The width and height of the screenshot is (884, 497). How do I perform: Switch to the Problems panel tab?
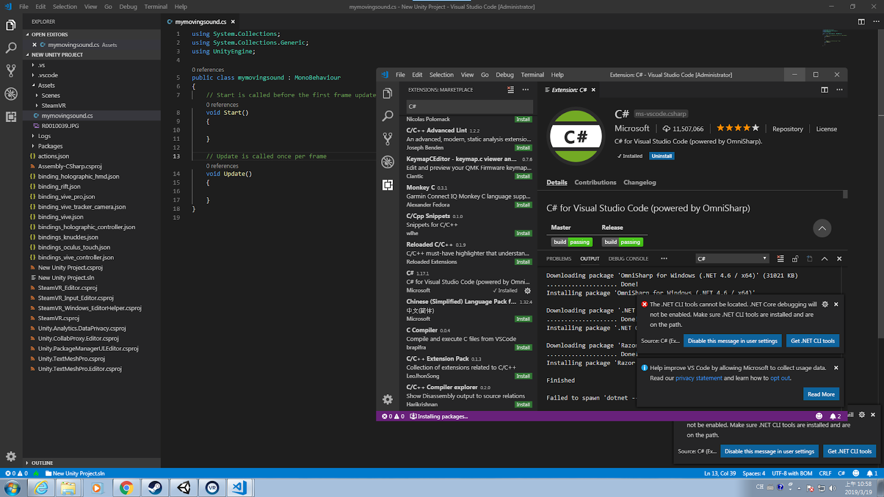point(559,258)
